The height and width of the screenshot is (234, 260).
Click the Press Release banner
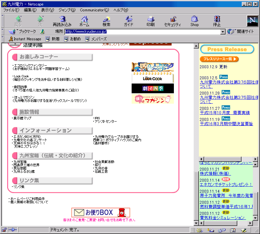[227, 49]
